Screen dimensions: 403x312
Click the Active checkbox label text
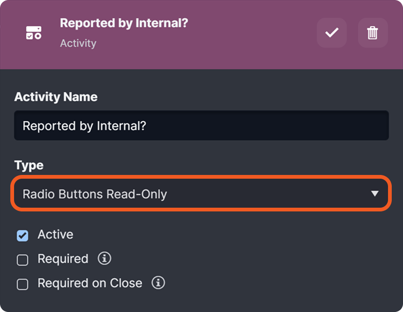55,234
